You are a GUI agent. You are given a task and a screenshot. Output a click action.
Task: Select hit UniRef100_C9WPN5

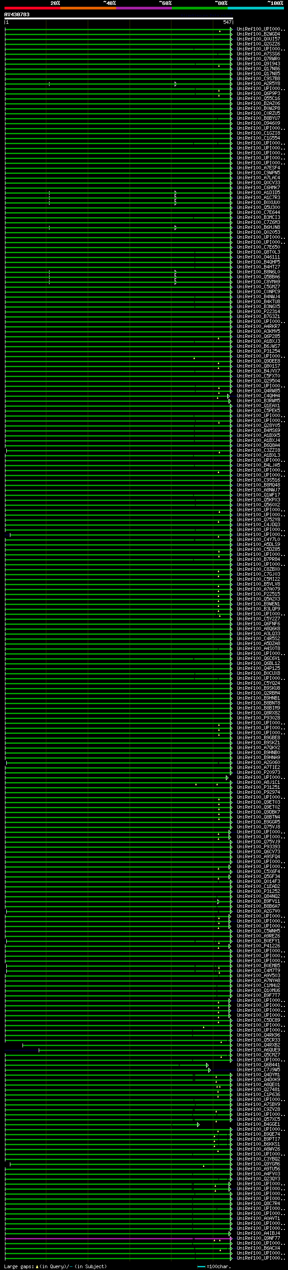click(x=258, y=173)
